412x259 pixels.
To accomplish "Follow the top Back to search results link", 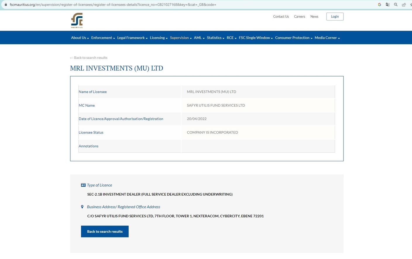I will [x=89, y=58].
